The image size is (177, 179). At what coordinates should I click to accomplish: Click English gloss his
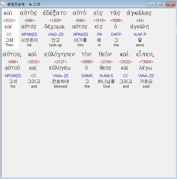[x=13, y=86]
